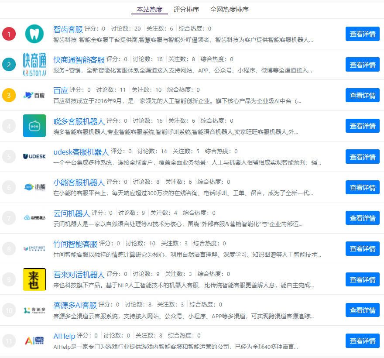Click the gray rank 4 badge
The image size is (384, 358).
coord(9,126)
